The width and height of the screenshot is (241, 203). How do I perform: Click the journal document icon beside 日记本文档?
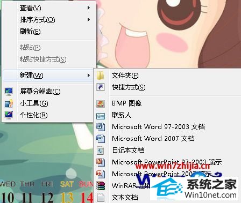tap(101, 151)
